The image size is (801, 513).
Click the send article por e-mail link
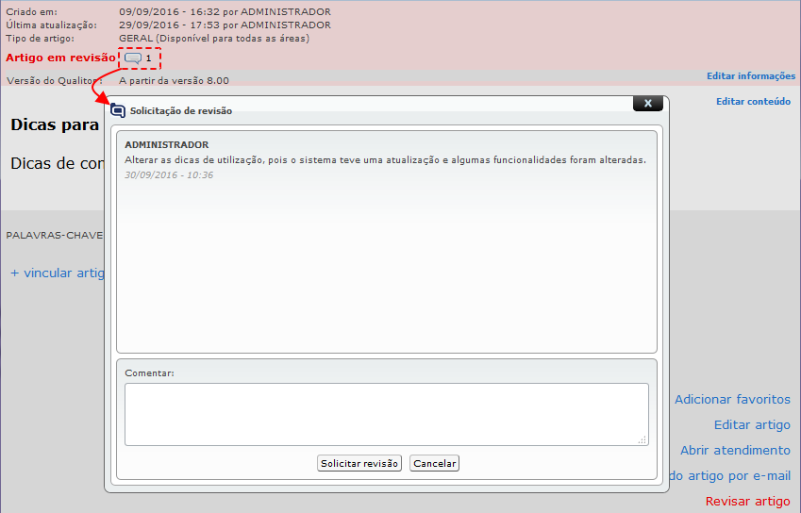(728, 476)
